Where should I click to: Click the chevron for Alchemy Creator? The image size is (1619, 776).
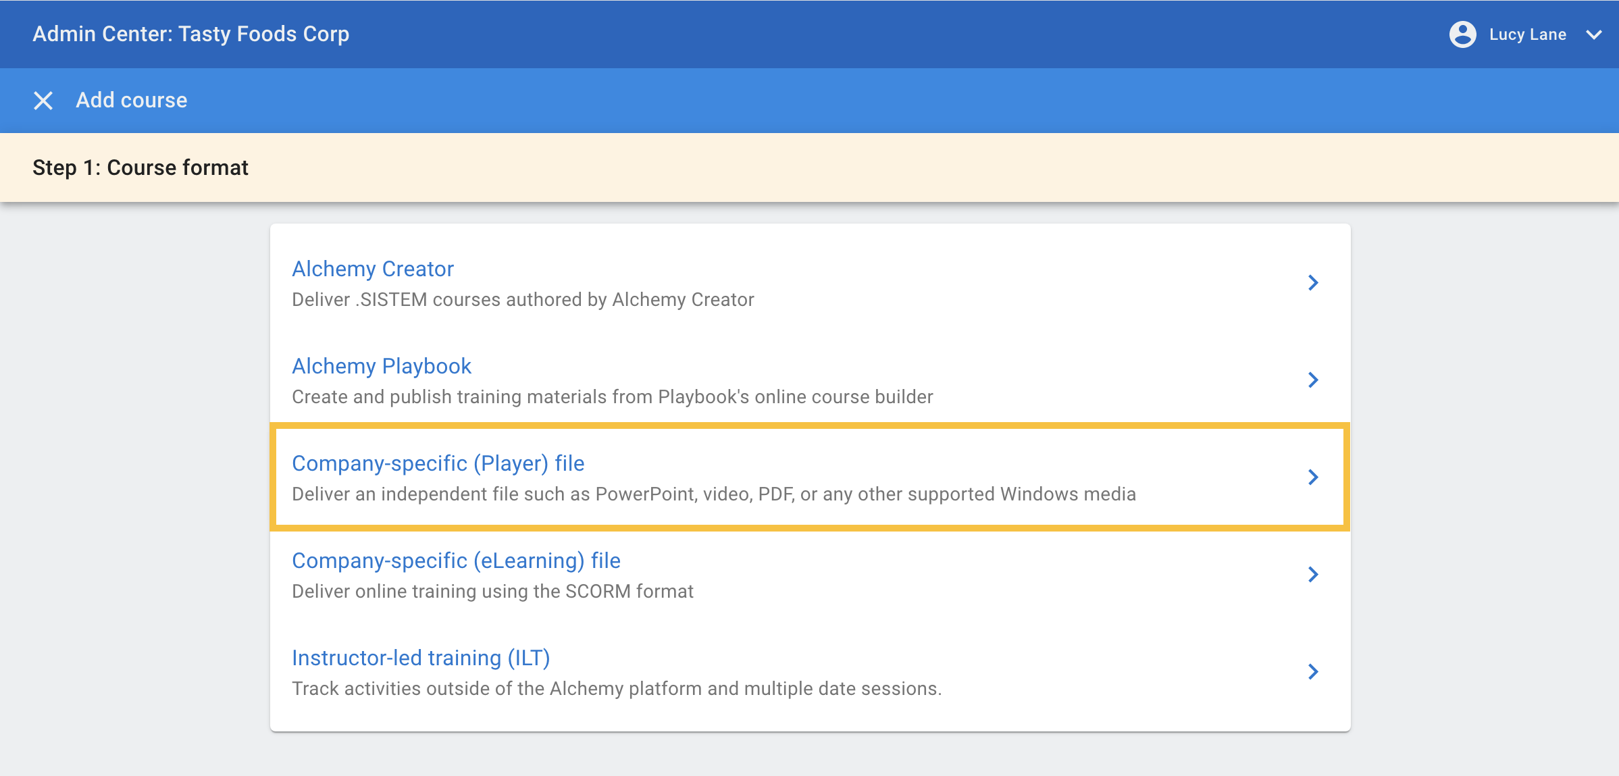(x=1313, y=283)
